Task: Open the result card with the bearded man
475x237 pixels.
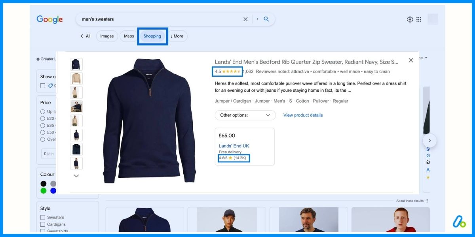Action: (x=309, y=220)
